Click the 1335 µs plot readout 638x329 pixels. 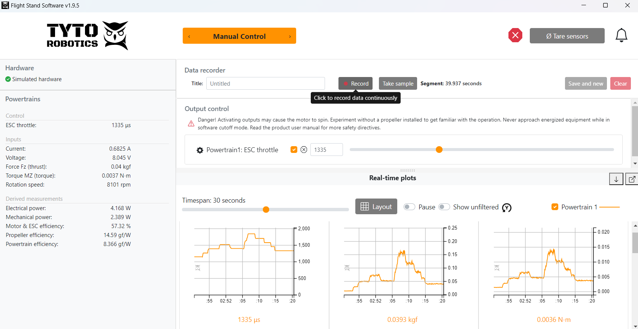tap(249, 320)
